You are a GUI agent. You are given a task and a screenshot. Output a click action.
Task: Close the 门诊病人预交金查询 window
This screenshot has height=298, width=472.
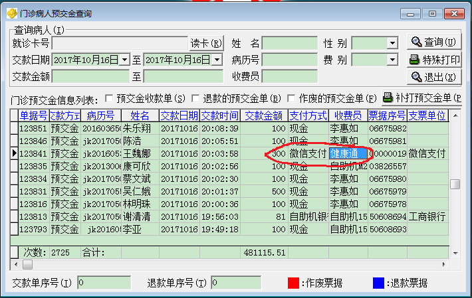tap(454, 14)
